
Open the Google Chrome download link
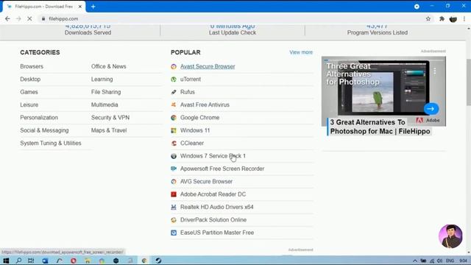click(199, 118)
